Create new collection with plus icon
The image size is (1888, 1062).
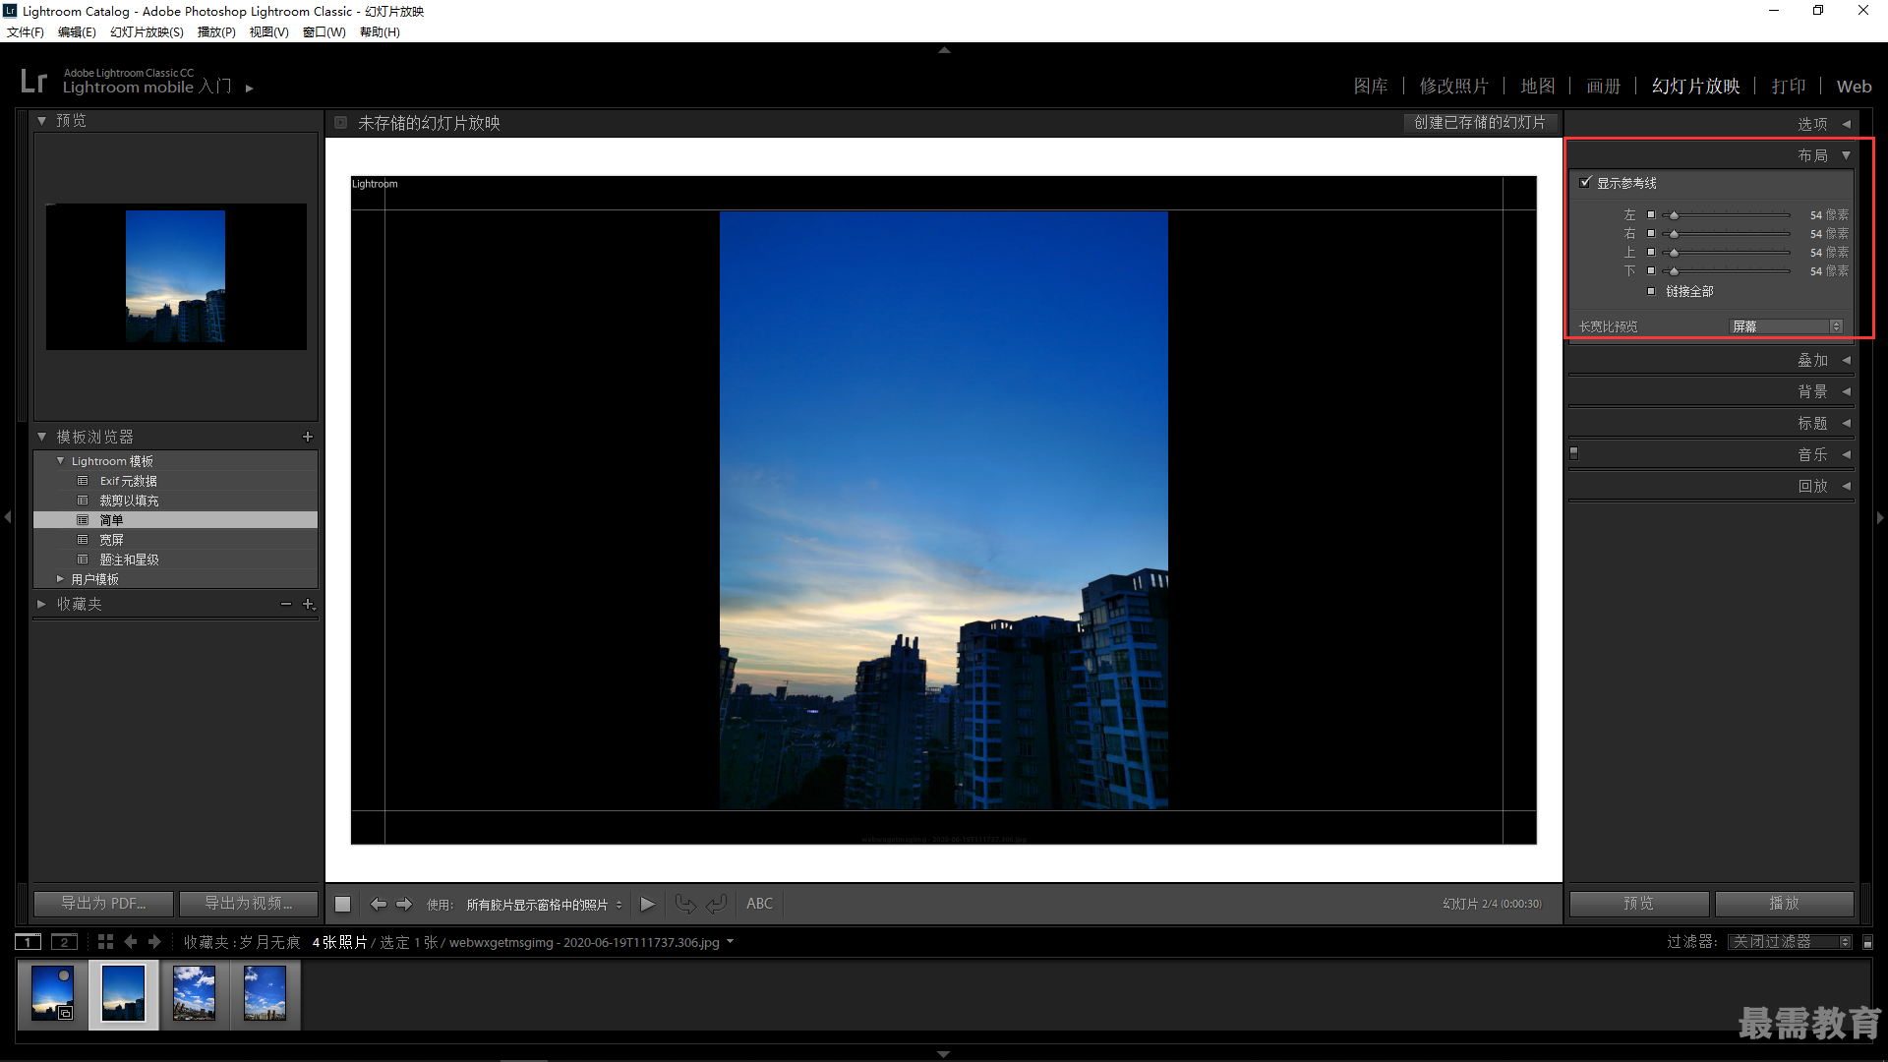pyautogui.click(x=309, y=604)
